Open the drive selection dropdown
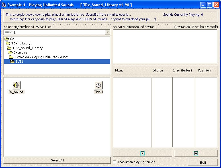The width and height of the screenshot is (221, 168). pos(108,32)
